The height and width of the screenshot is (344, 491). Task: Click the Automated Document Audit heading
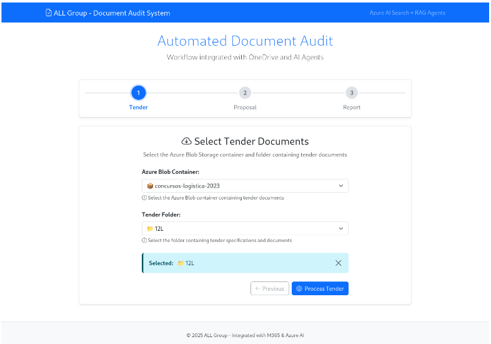[x=245, y=41]
